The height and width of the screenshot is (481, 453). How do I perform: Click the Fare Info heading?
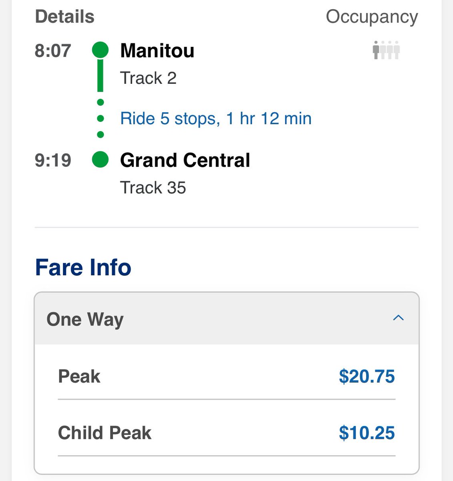[83, 267]
